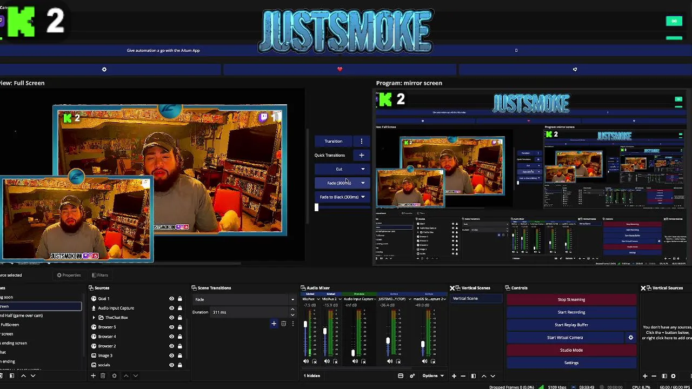Open Scene Transitions three-dot menu

point(292,324)
